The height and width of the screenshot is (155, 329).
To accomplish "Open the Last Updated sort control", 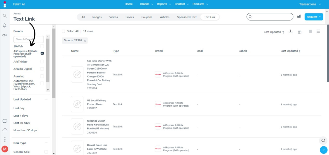I will [274, 32].
